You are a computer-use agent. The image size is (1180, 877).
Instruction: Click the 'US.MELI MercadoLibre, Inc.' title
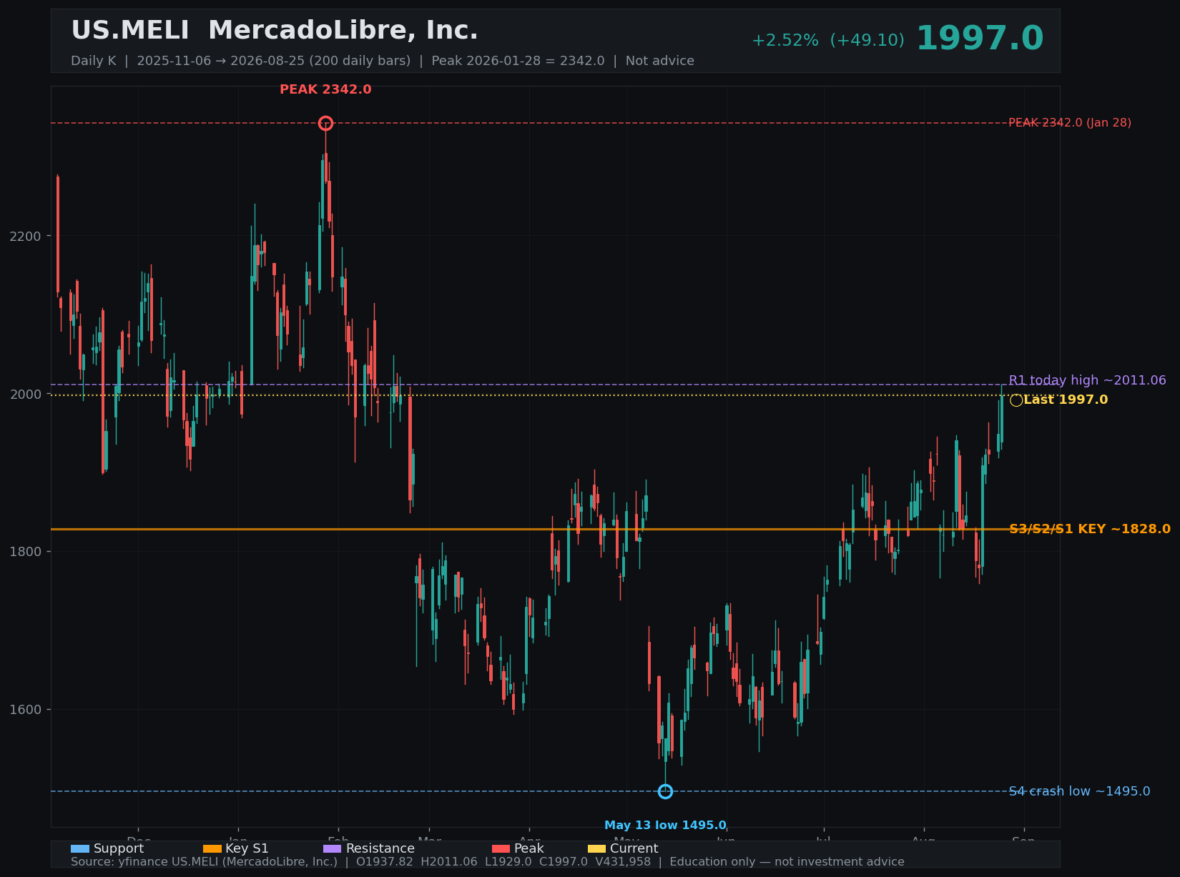pos(275,31)
